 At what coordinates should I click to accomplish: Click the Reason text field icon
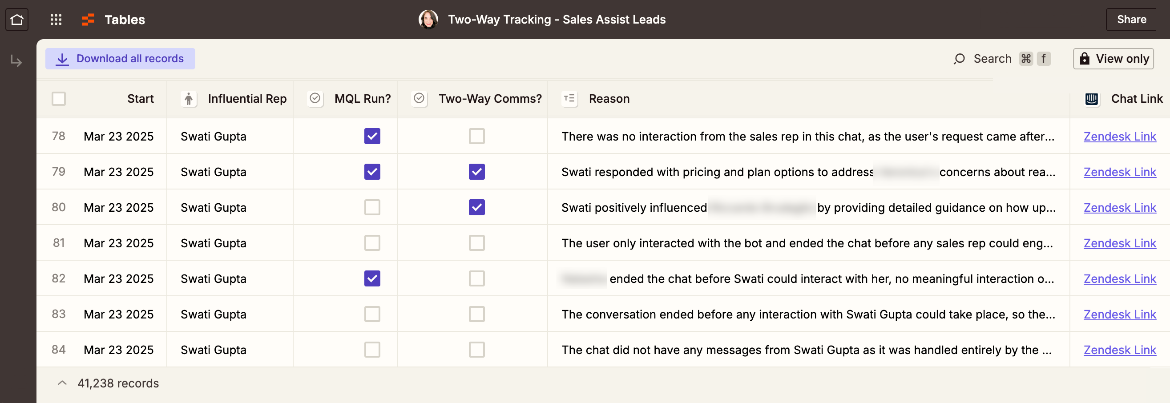pyautogui.click(x=569, y=99)
